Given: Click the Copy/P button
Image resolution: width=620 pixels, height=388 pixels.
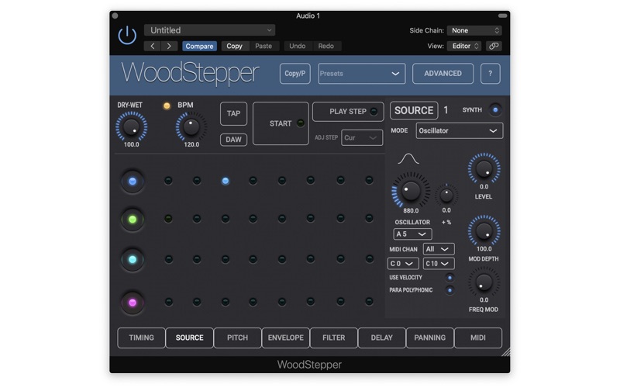Looking at the screenshot, I should coord(295,74).
